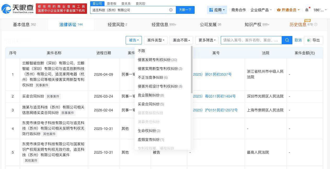Collapse the 案由不限 filter dropdown
Image resolution: width=330 pixels, height=169 pixels.
coord(181,40)
